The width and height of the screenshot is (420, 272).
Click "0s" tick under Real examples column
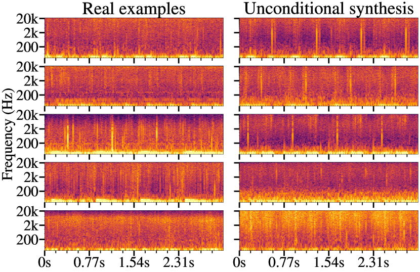pos(45,262)
